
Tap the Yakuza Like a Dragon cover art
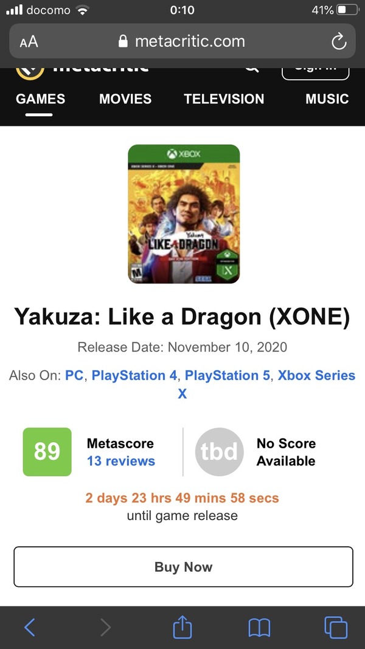(184, 214)
